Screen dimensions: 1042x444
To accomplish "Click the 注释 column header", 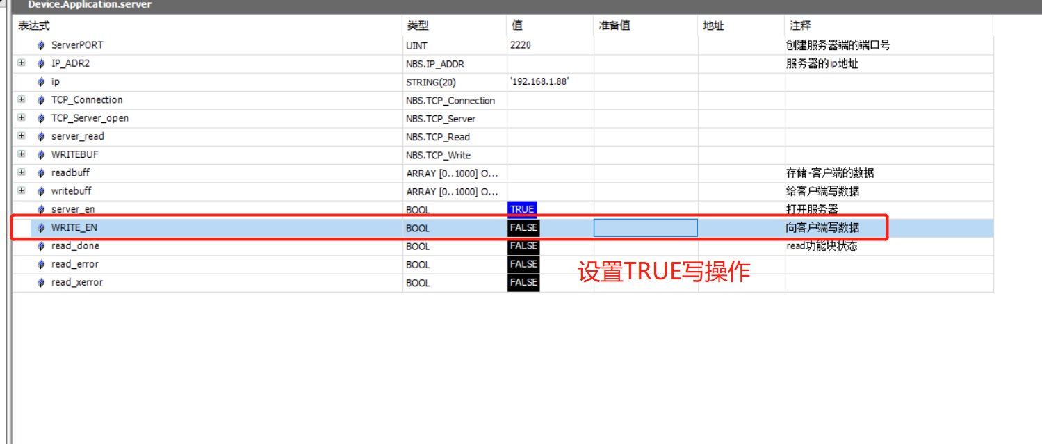I will click(889, 26).
